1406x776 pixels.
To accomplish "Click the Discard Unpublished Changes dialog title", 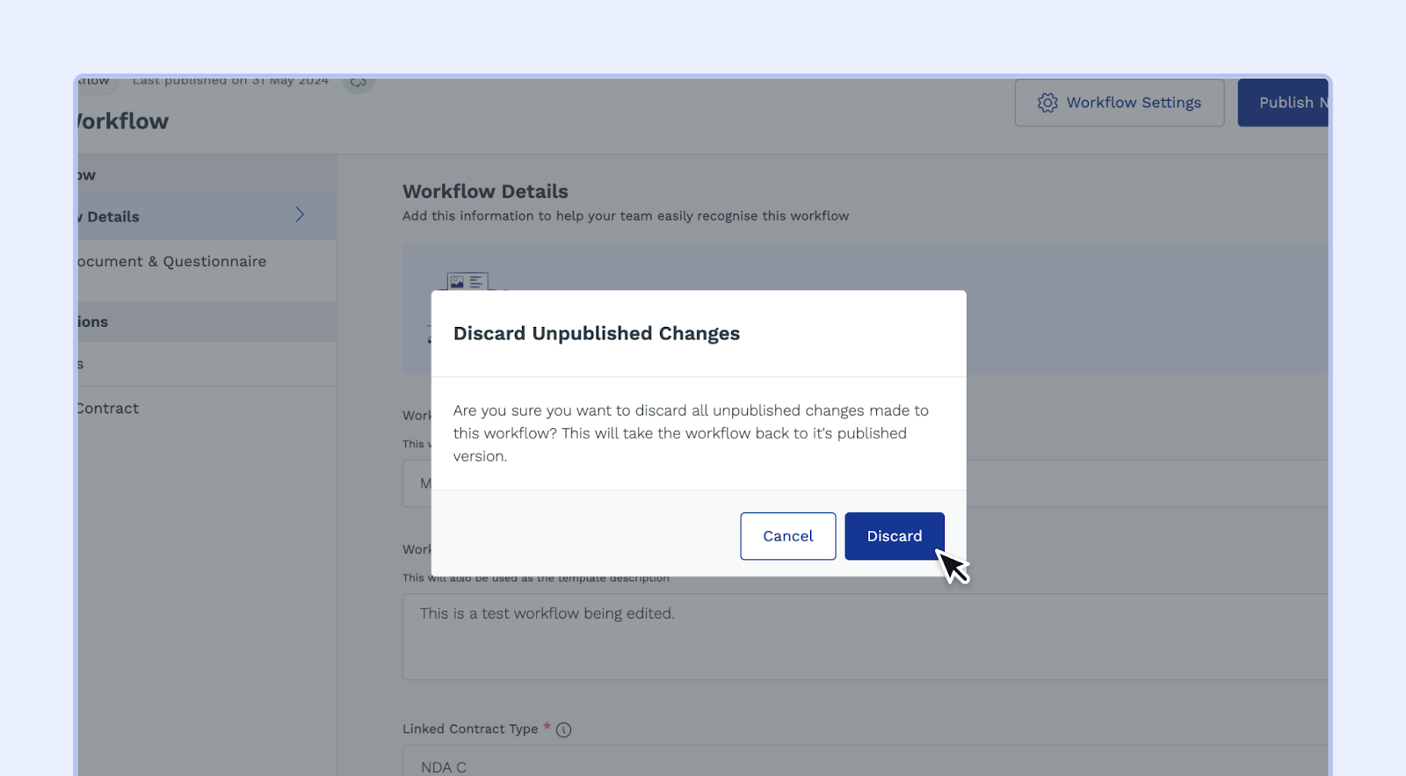I will (597, 334).
